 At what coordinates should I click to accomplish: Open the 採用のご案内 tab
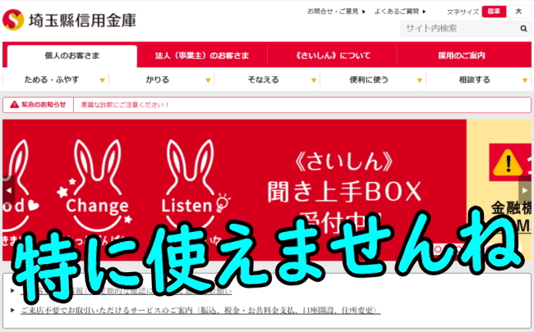pyautogui.click(x=462, y=56)
